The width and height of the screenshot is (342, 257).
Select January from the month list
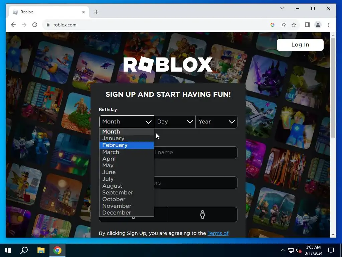(x=127, y=138)
